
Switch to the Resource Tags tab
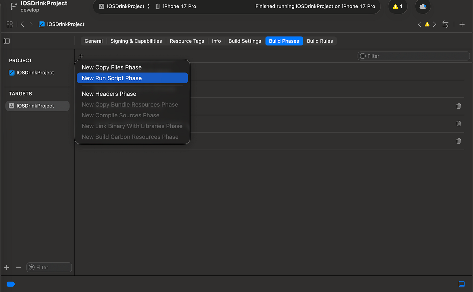pyautogui.click(x=187, y=41)
